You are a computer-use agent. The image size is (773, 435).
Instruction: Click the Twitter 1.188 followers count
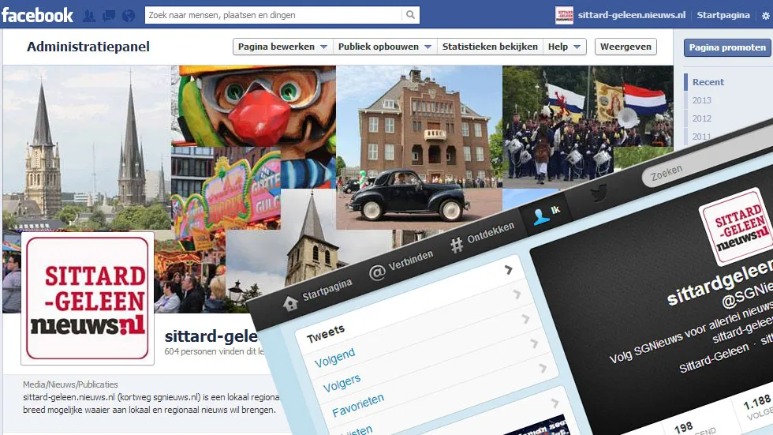tap(756, 402)
